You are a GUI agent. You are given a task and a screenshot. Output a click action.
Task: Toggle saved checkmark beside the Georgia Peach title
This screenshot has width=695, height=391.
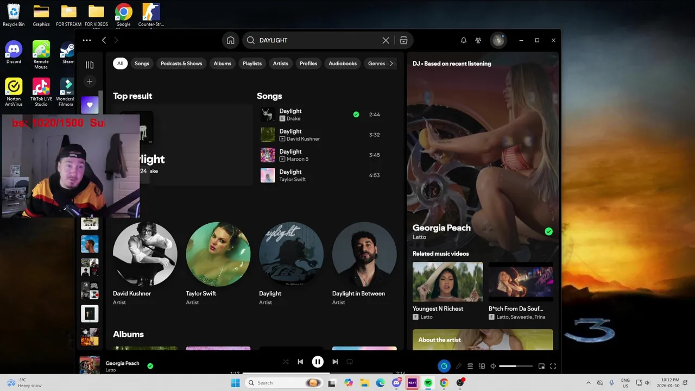pyautogui.click(x=548, y=231)
